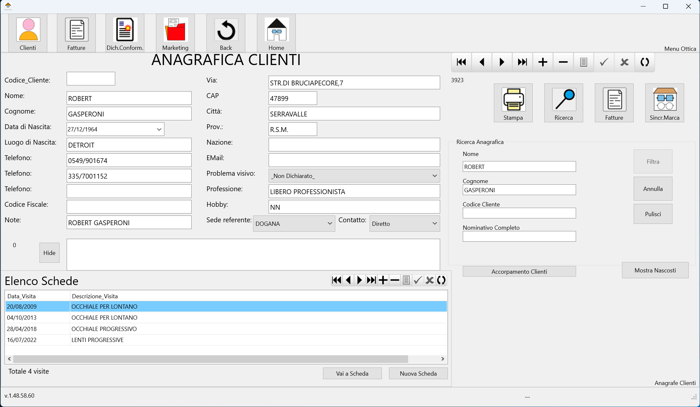Viewport: 700px width, 407px height.
Task: Click the Accorpamento Clienti button
Action: coord(519,271)
